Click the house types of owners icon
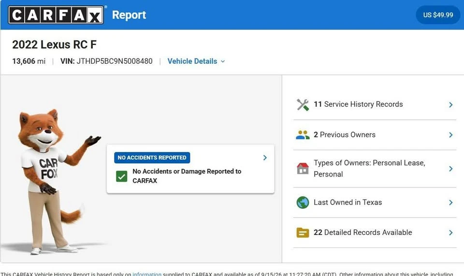Image resolution: width=464 pixels, height=276 pixels. [x=303, y=169]
